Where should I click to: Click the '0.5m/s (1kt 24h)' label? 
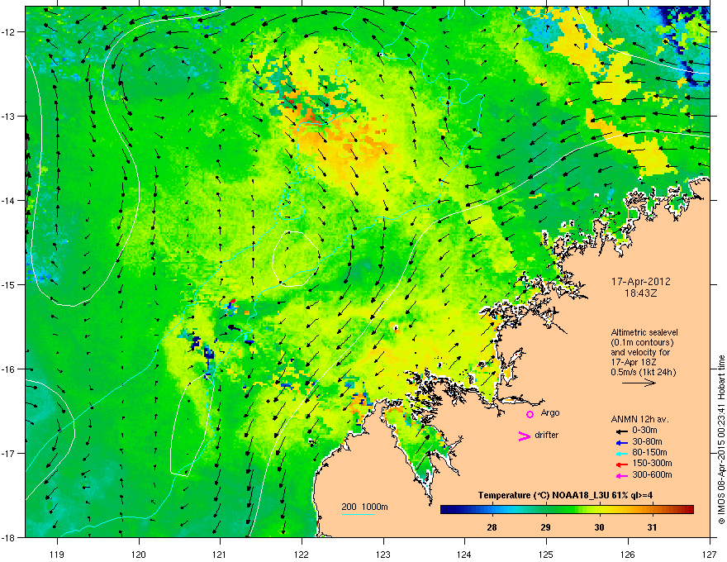644,372
